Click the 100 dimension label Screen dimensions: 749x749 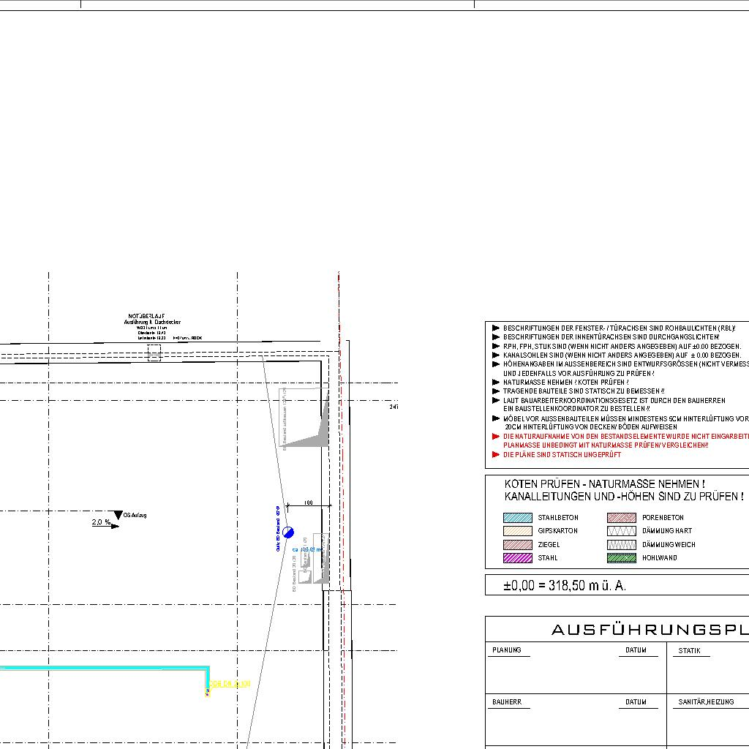[308, 503]
